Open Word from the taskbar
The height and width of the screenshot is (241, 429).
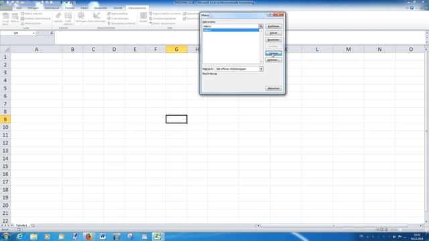(x=103, y=236)
